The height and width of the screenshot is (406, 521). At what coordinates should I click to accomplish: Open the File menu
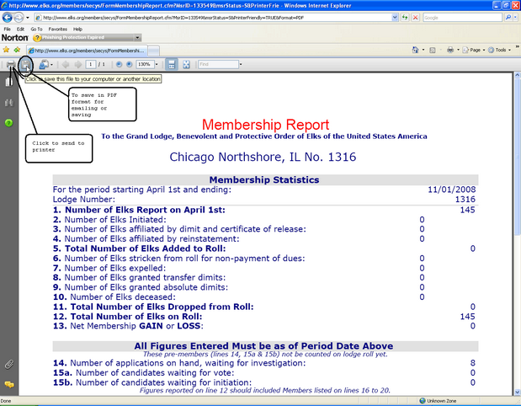(7, 29)
